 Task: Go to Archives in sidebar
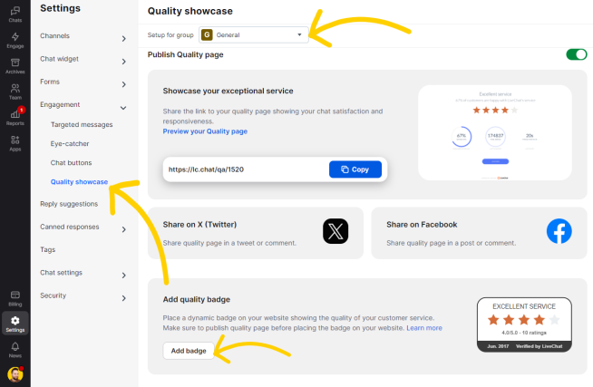point(15,66)
